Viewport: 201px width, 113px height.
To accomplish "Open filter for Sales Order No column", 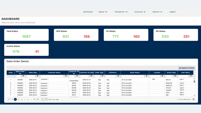I will click(23, 76).
